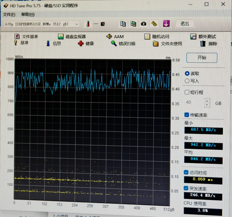Copy text results to clipboard icon

tap(123, 24)
